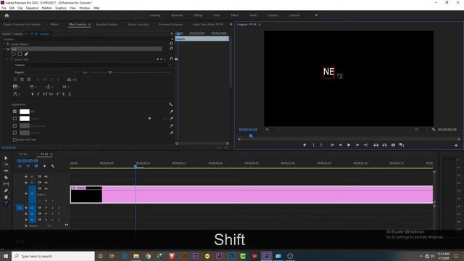The image size is (464, 261).
Task: Click the Stroke color eyedropper
Action: click(171, 119)
